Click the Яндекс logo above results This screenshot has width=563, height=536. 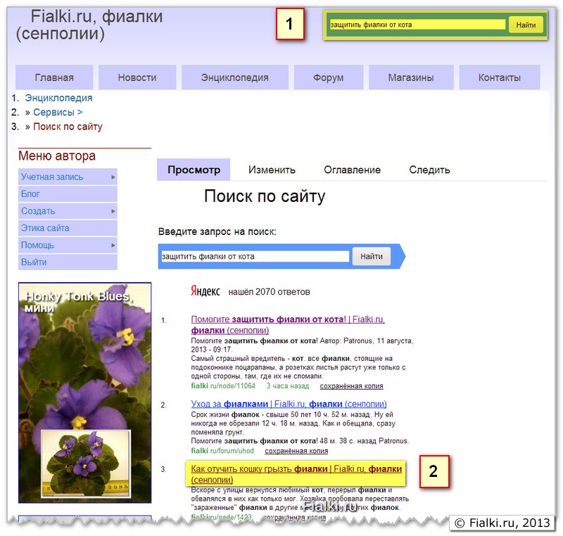point(205,291)
